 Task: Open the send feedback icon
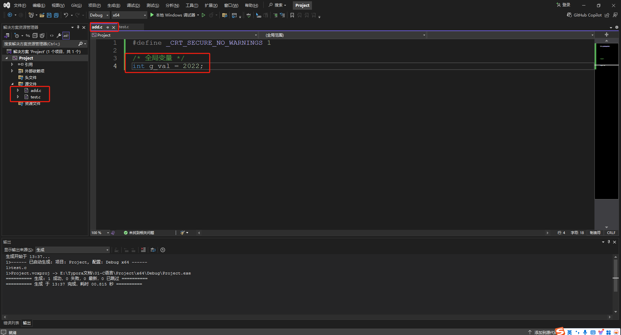[615, 15]
